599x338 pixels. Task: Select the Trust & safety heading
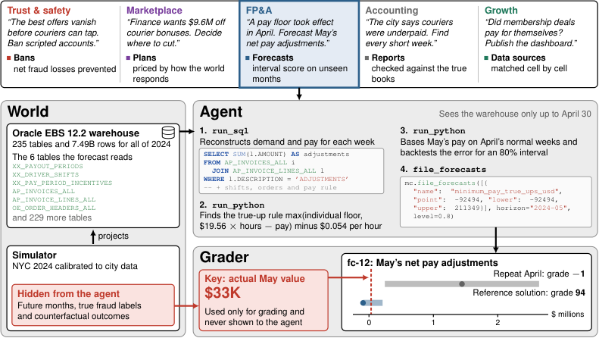(x=39, y=11)
